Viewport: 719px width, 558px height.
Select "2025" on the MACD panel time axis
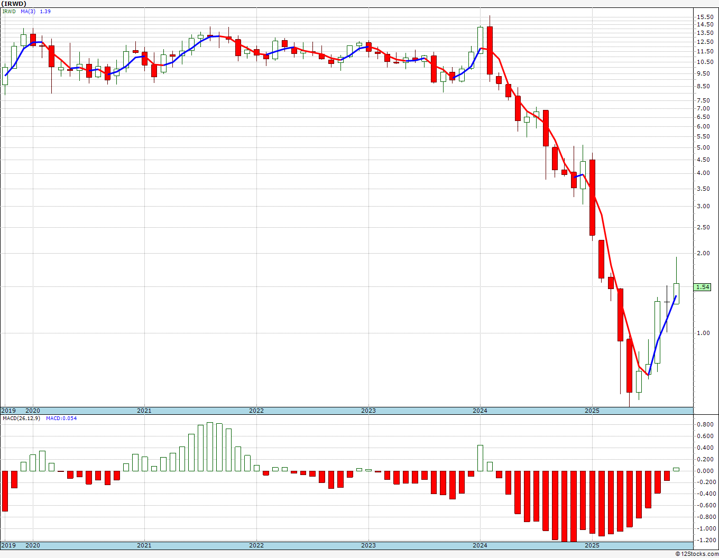[x=592, y=545]
